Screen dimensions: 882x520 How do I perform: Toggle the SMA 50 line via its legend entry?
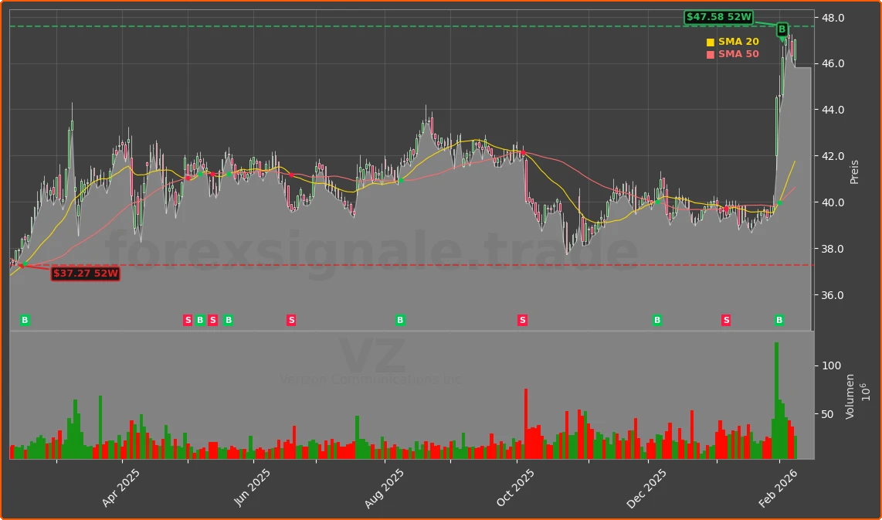click(737, 54)
